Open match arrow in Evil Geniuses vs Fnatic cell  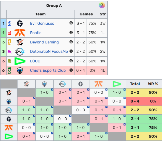(106, 116)
